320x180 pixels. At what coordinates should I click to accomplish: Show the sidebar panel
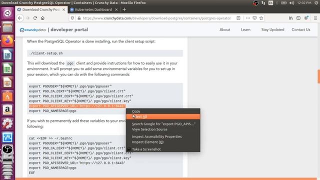point(298,18)
